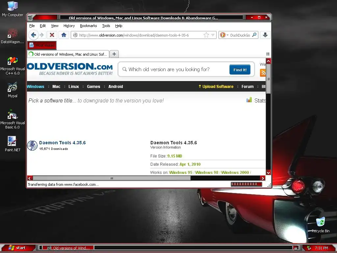
Task: Select the Paint.NET desktop shortcut
Action: coord(13,144)
